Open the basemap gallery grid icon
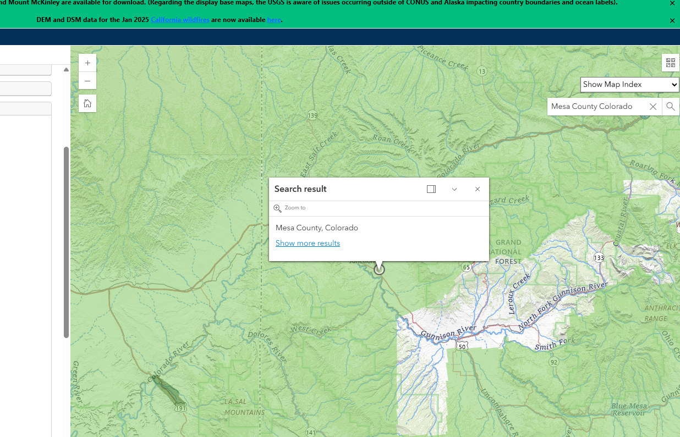Viewport: 680px width, 437px height. tap(670, 63)
